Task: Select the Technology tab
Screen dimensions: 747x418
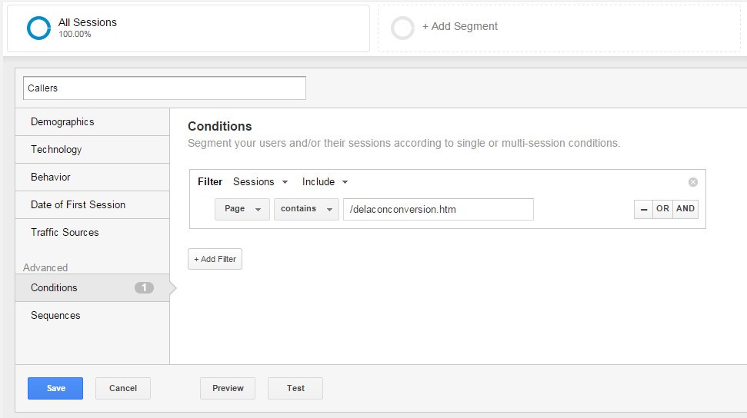Action: pyautogui.click(x=92, y=150)
